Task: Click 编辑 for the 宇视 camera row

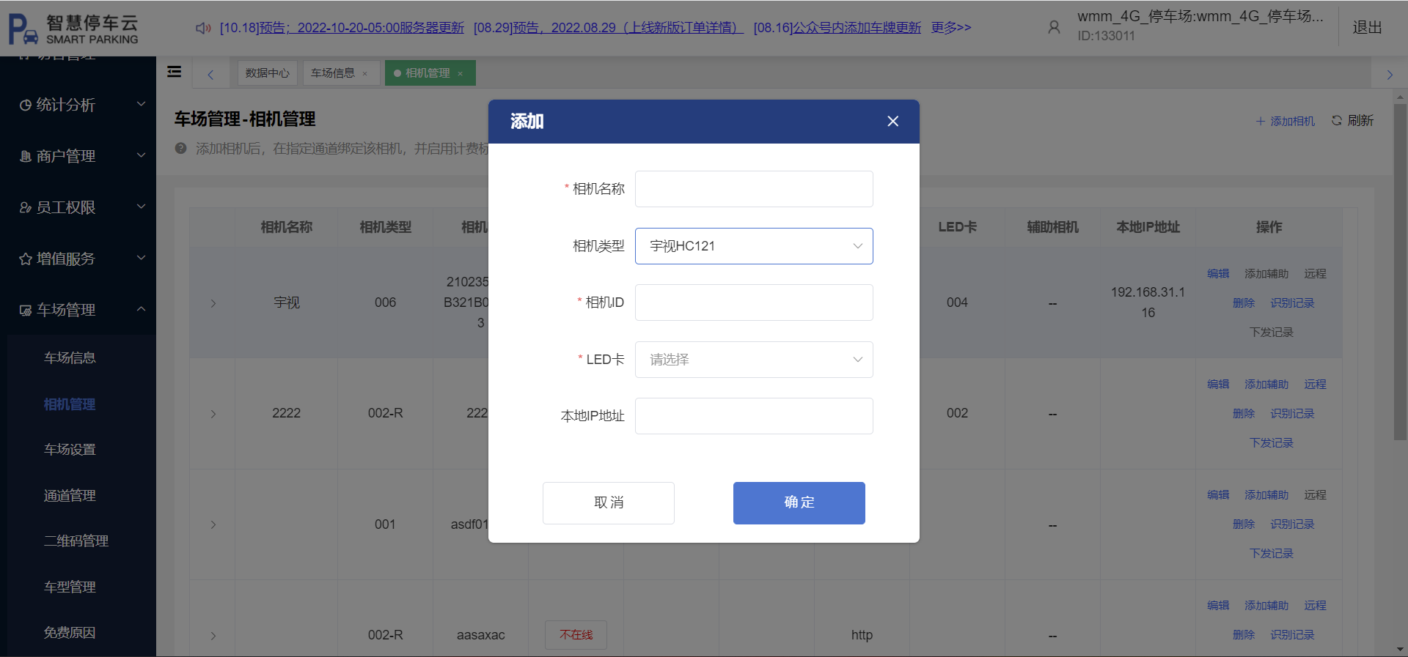Action: click(x=1218, y=274)
